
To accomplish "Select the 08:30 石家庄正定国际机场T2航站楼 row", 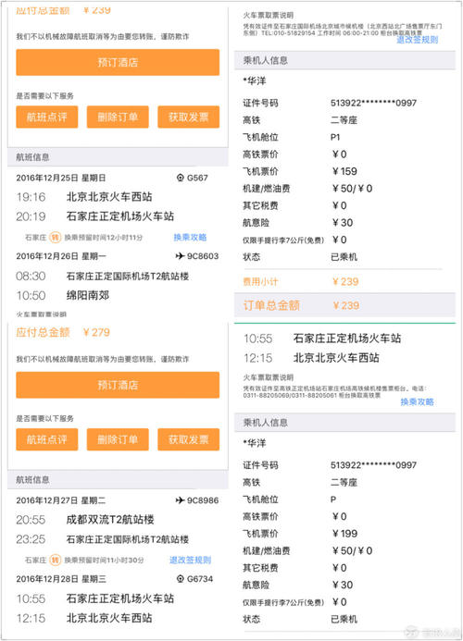I will point(103,276).
